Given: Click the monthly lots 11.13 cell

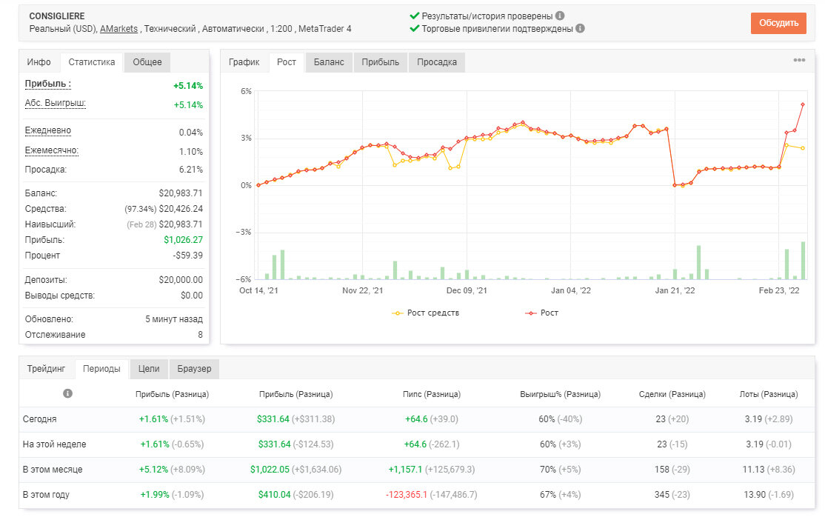Looking at the screenshot, I should click(769, 470).
